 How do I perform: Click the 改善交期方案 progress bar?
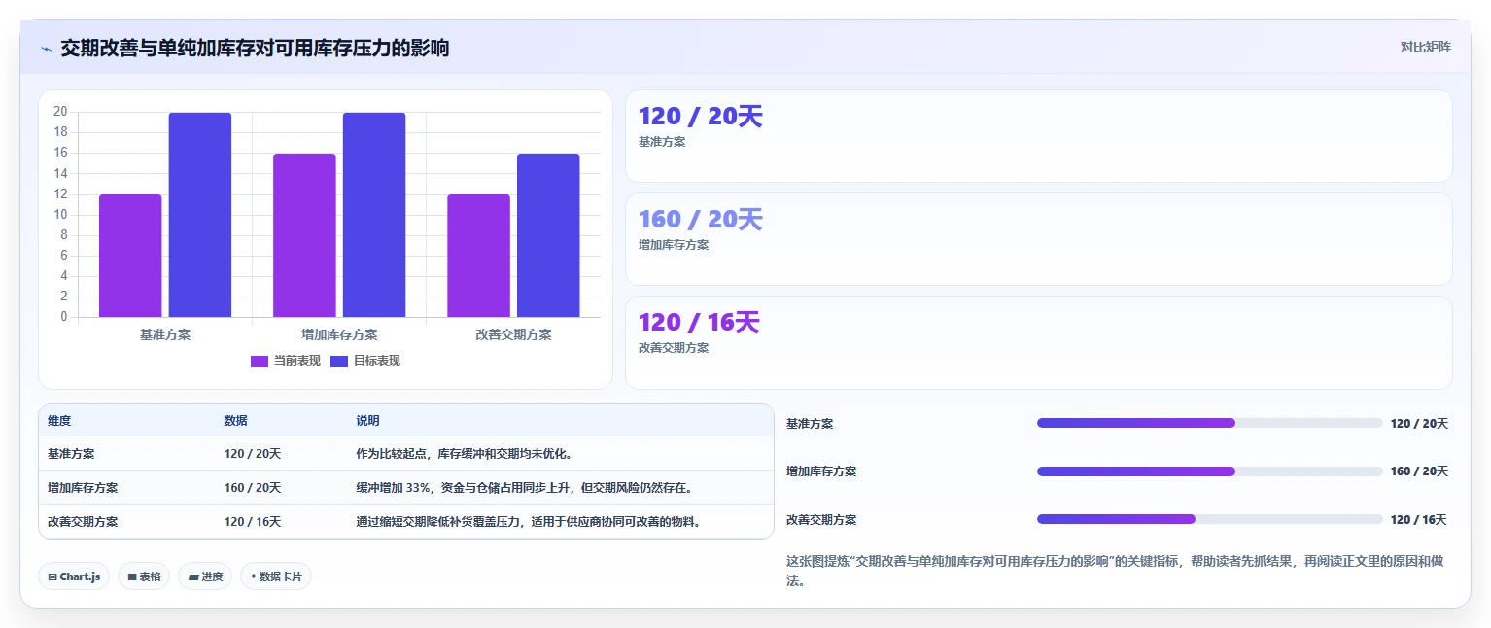tap(1209, 519)
